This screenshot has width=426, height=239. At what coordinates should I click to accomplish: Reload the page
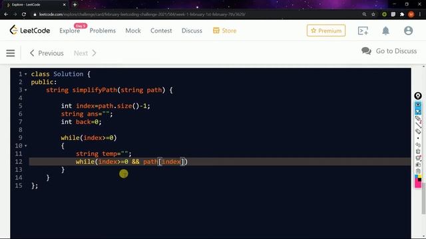click(x=24, y=15)
